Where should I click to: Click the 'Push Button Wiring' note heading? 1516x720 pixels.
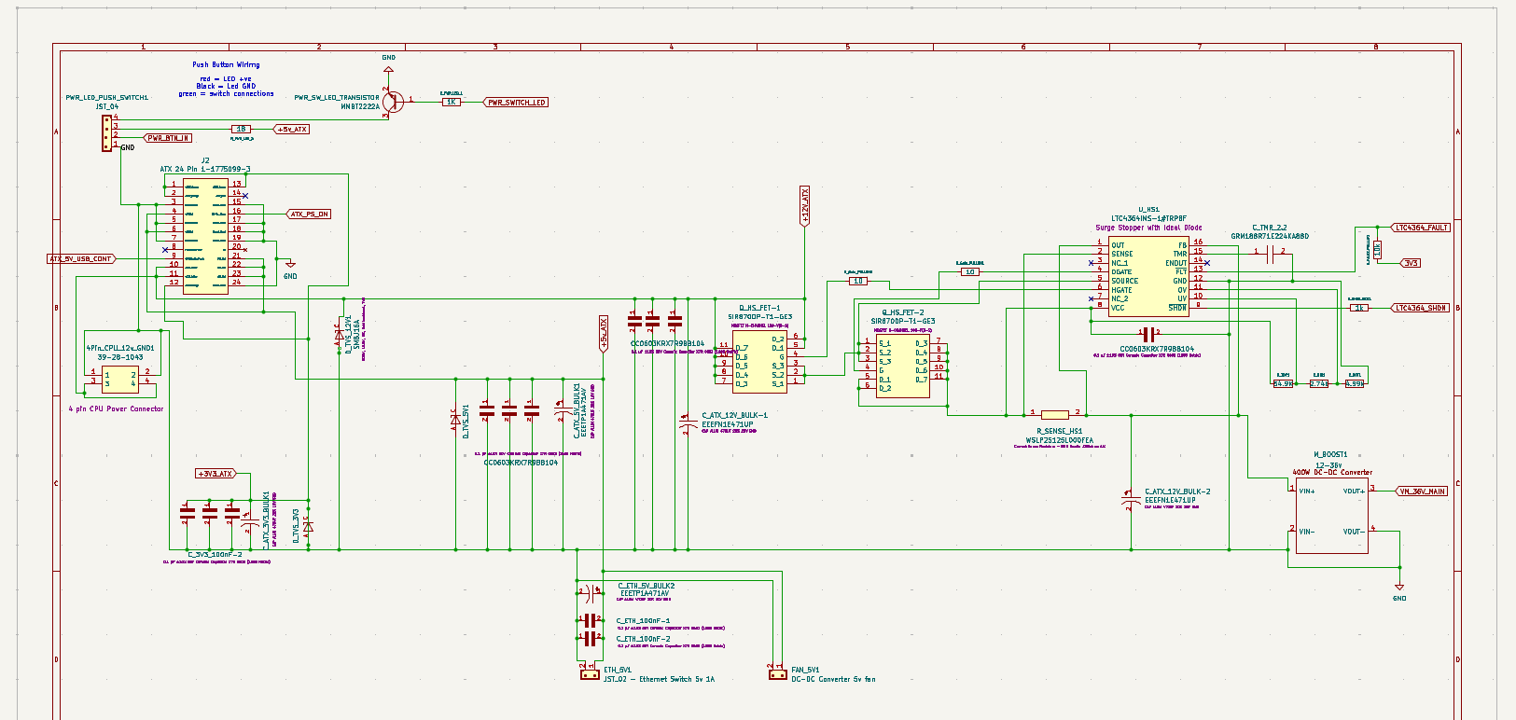pos(226,64)
